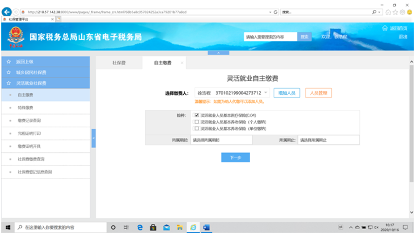Click star icon beside 城乡居民社保费

tap(9, 72)
